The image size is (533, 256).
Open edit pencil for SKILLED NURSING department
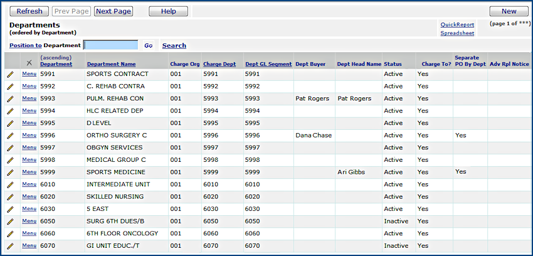coord(10,196)
